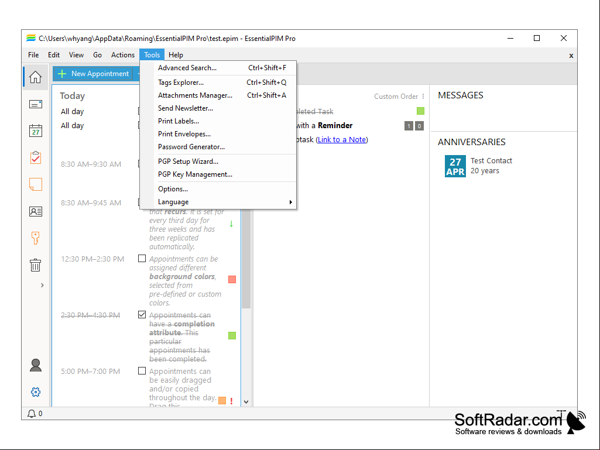Open the settings gear icon in sidebar
The width and height of the screenshot is (600, 450).
click(36, 392)
